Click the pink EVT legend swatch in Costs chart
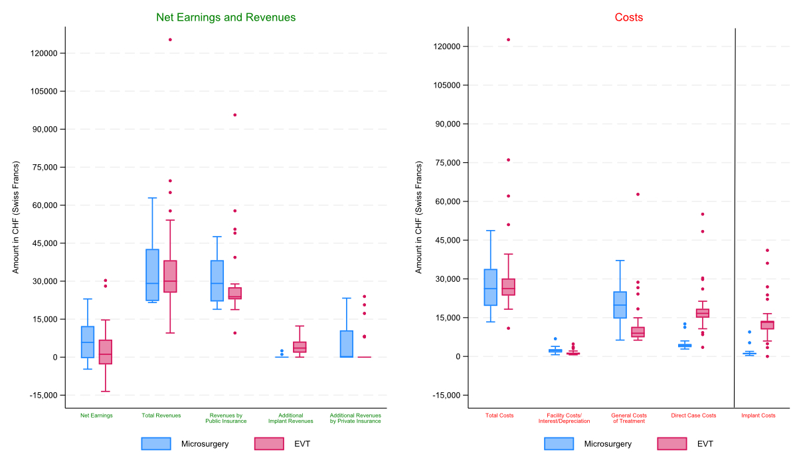This screenshot has height=464, width=797. click(673, 443)
